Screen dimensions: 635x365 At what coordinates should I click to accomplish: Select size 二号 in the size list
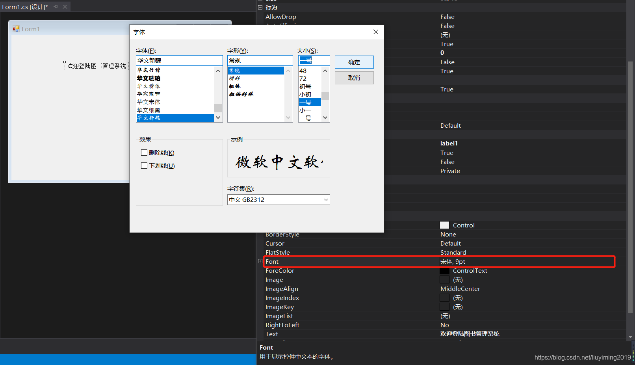click(310, 118)
